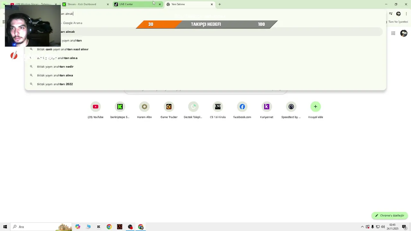Open the media controls toolbar icon
This screenshot has width=411, height=231.
tap(391, 14)
